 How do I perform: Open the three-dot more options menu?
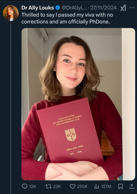[132, 8]
